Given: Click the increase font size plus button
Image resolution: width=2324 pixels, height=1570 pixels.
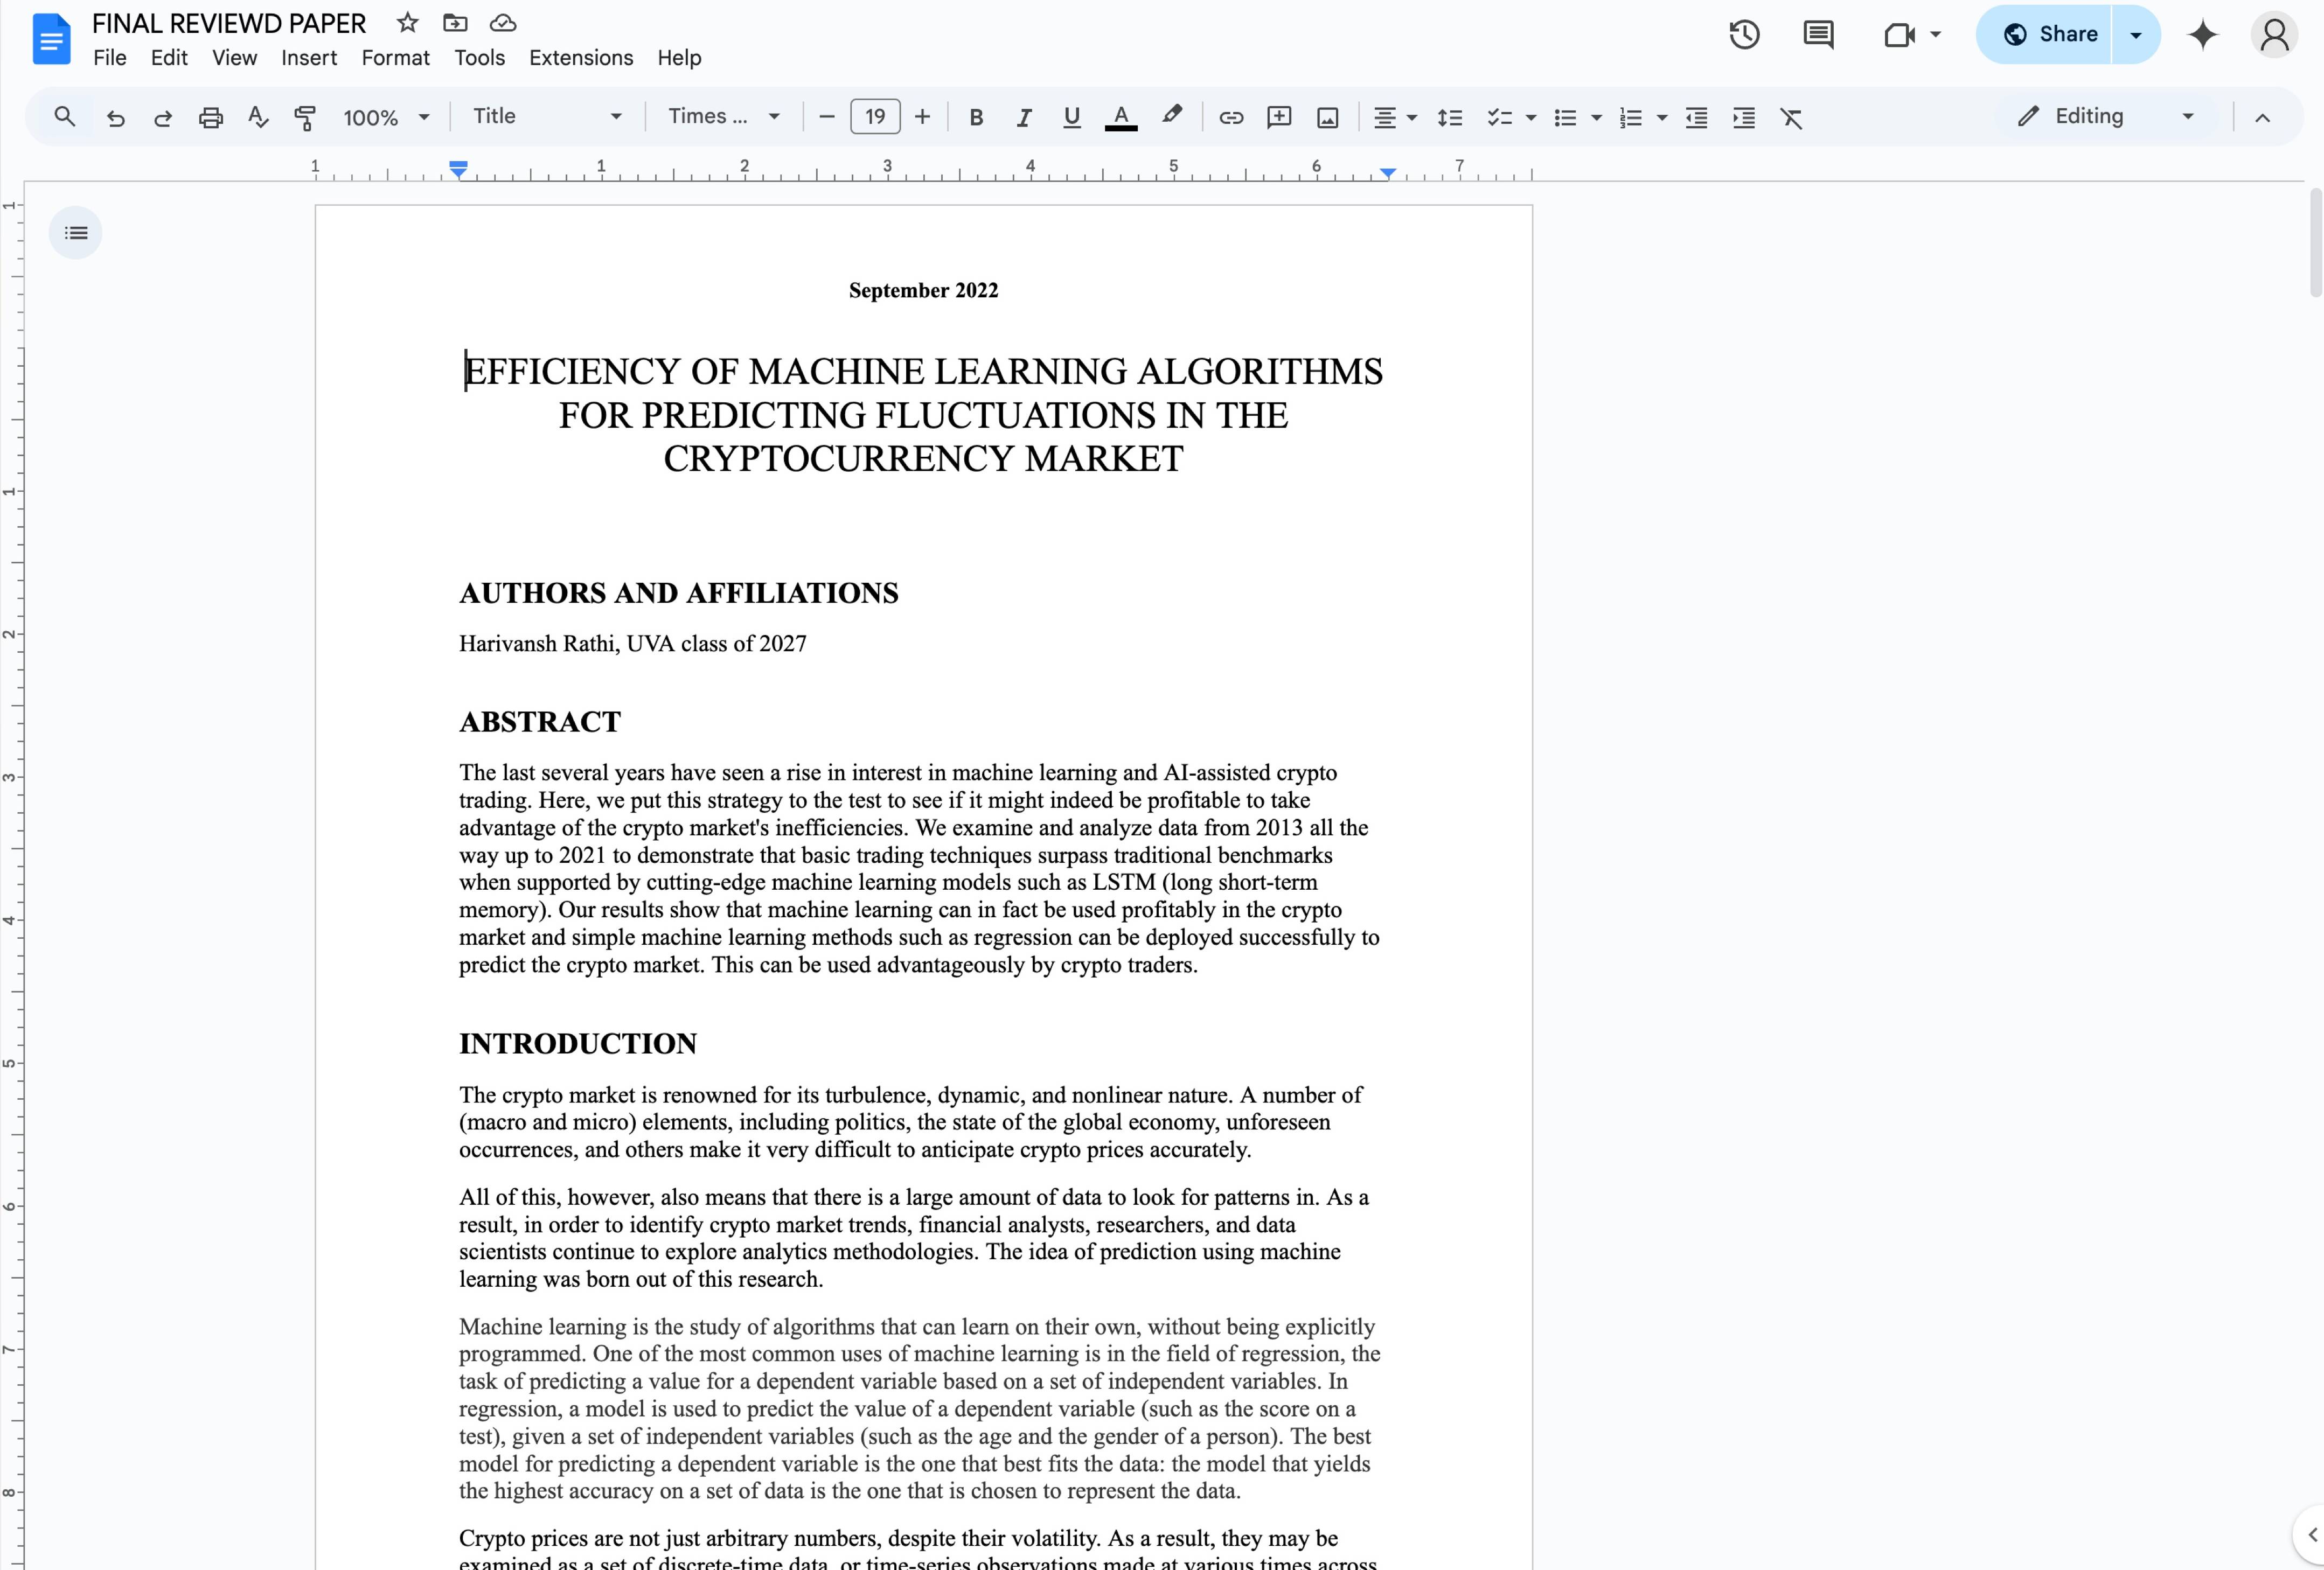Looking at the screenshot, I should coord(922,118).
